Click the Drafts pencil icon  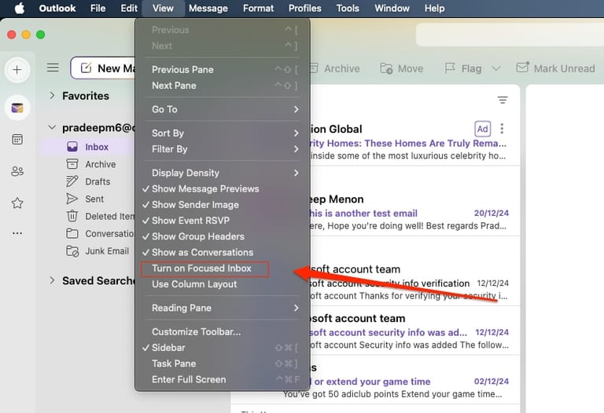[x=72, y=181]
